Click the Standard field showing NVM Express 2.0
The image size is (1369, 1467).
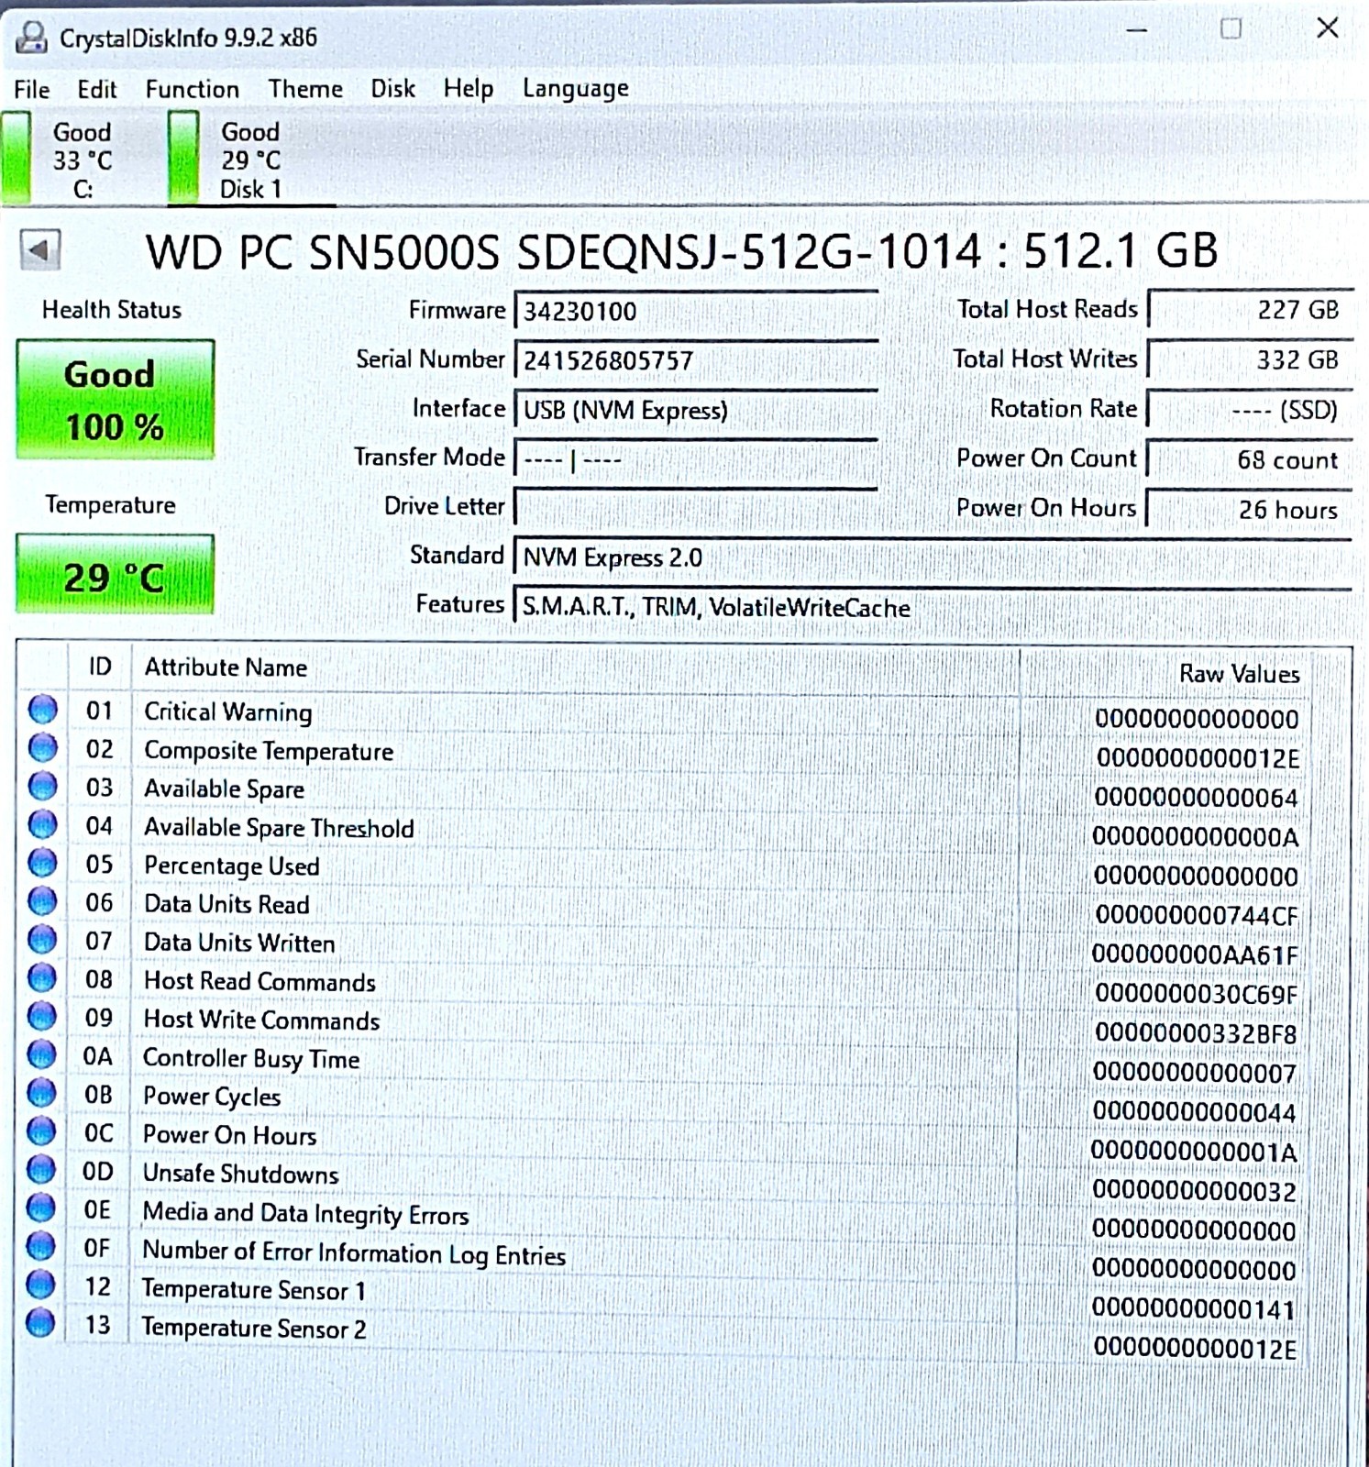(x=933, y=557)
